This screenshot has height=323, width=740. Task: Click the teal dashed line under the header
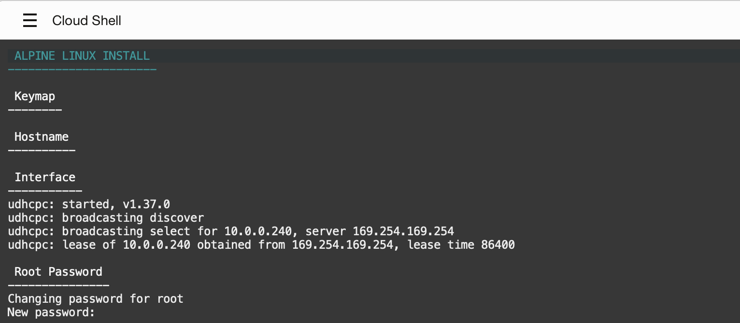pos(82,70)
